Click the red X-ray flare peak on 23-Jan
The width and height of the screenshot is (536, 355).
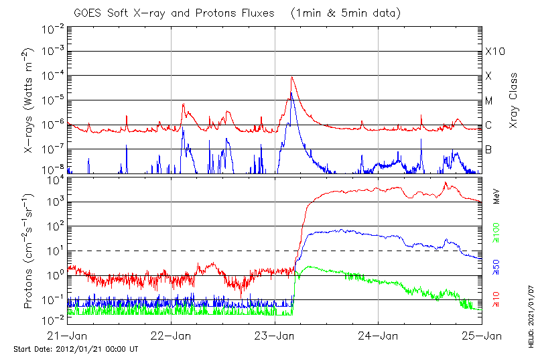click(x=291, y=78)
